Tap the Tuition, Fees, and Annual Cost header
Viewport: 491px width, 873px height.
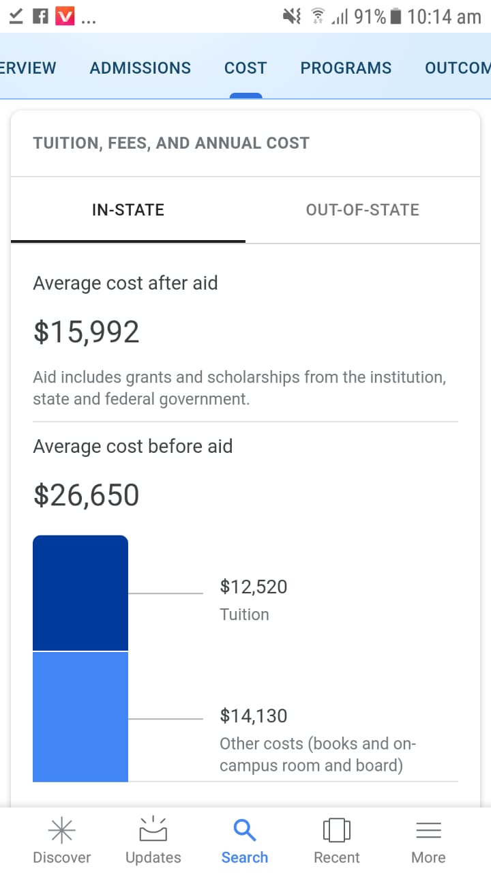coord(171,143)
